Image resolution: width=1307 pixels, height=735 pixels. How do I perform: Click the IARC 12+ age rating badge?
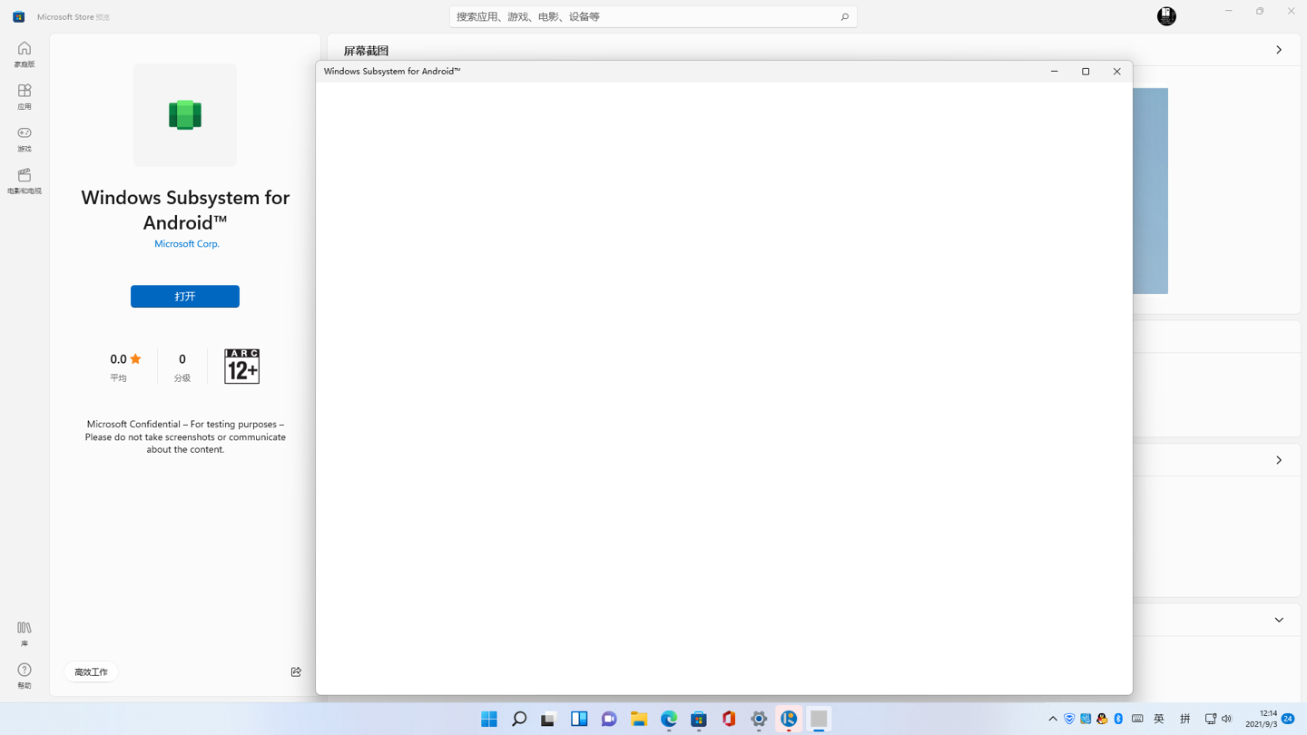click(x=241, y=366)
